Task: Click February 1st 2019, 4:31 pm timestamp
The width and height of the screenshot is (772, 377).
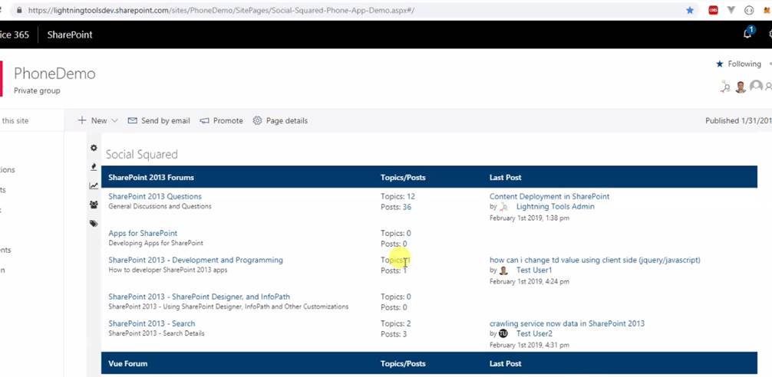Action: [x=530, y=345]
